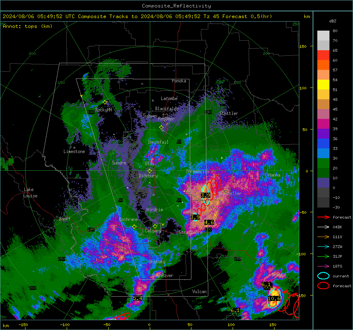
Task: Click the green 31JP arrow in legend
Action: point(323,256)
